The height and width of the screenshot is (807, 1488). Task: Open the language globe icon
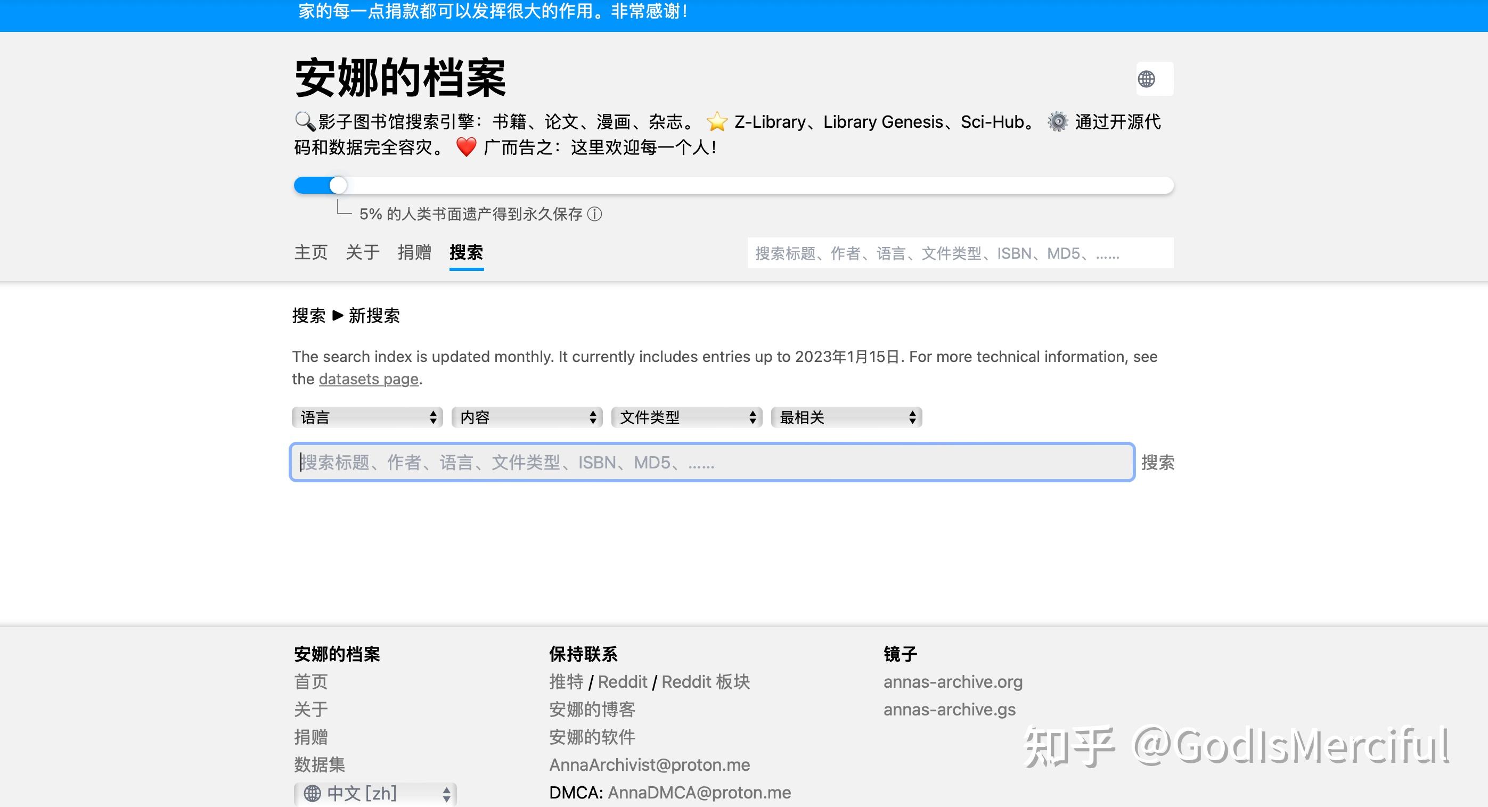coord(1153,79)
